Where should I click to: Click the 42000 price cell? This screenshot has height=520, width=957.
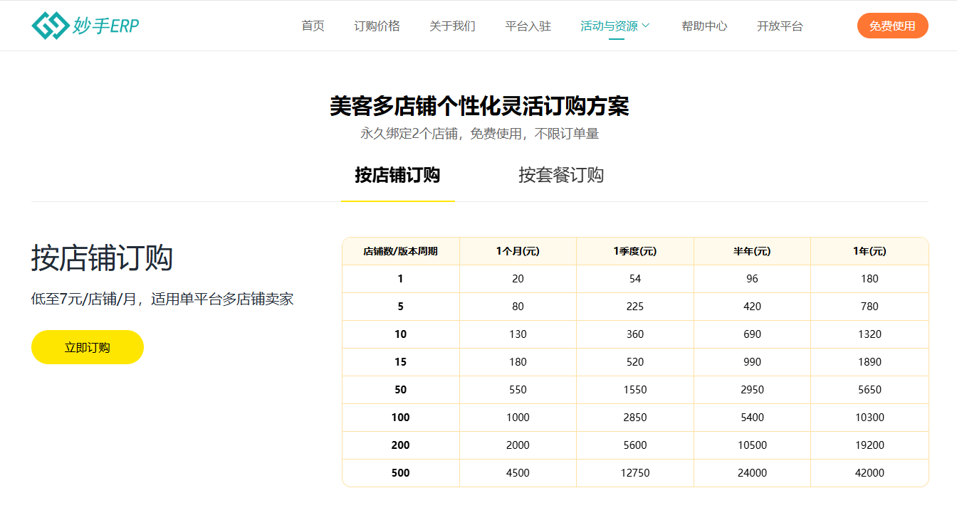click(x=869, y=473)
